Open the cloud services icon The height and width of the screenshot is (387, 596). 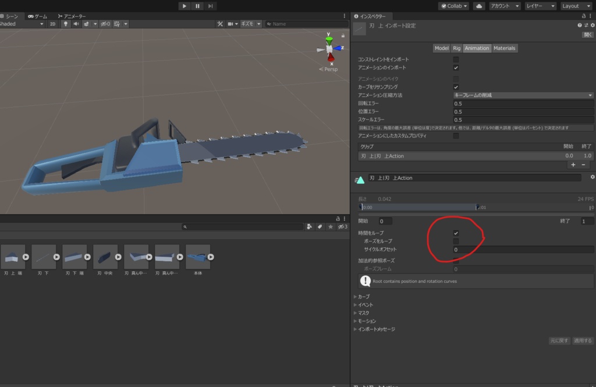pyautogui.click(x=479, y=6)
